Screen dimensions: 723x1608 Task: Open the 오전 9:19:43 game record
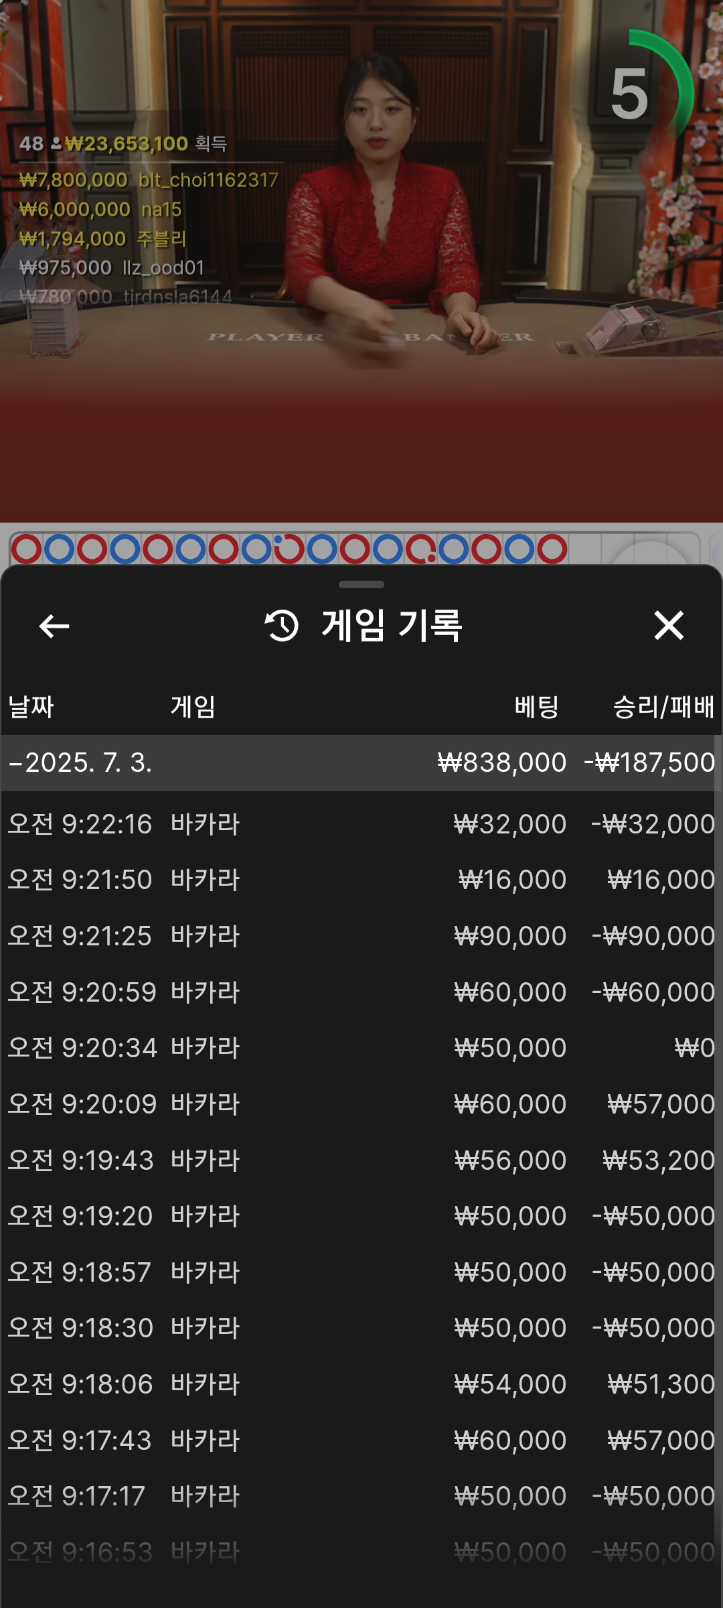point(361,1161)
